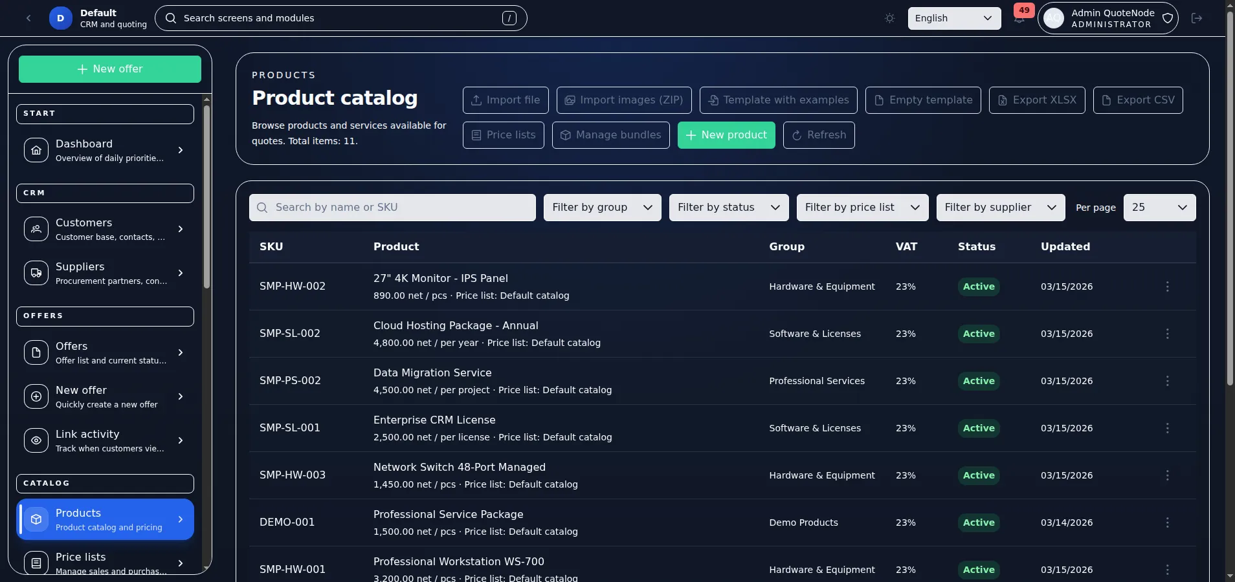
Task: Click the New product button
Action: coord(726,135)
